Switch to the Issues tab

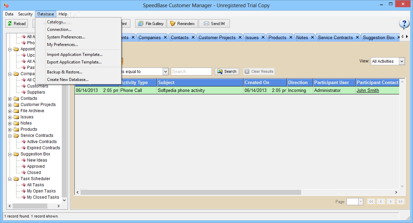(x=252, y=37)
